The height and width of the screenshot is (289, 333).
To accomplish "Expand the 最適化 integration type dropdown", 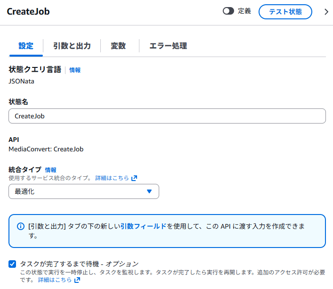I will [x=84, y=191].
